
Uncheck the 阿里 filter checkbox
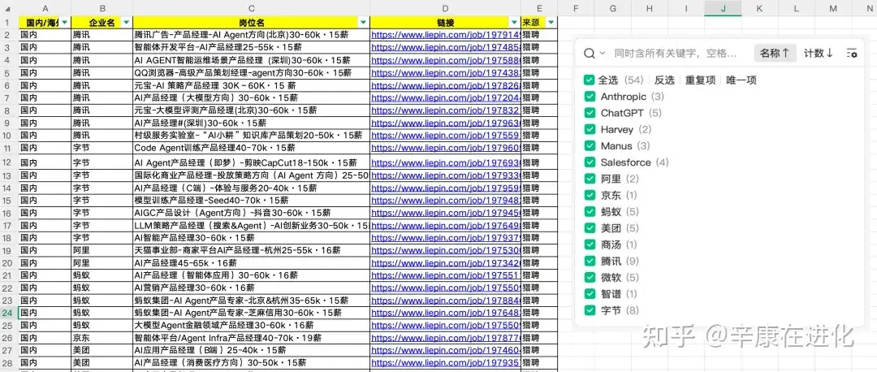tap(589, 179)
